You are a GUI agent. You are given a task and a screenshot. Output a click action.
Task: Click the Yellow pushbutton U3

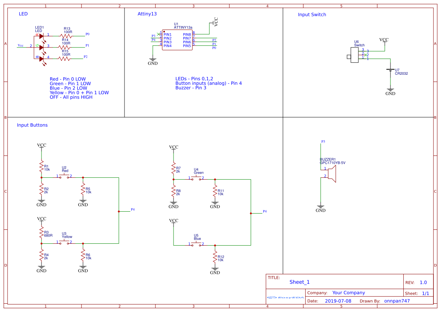(65, 241)
